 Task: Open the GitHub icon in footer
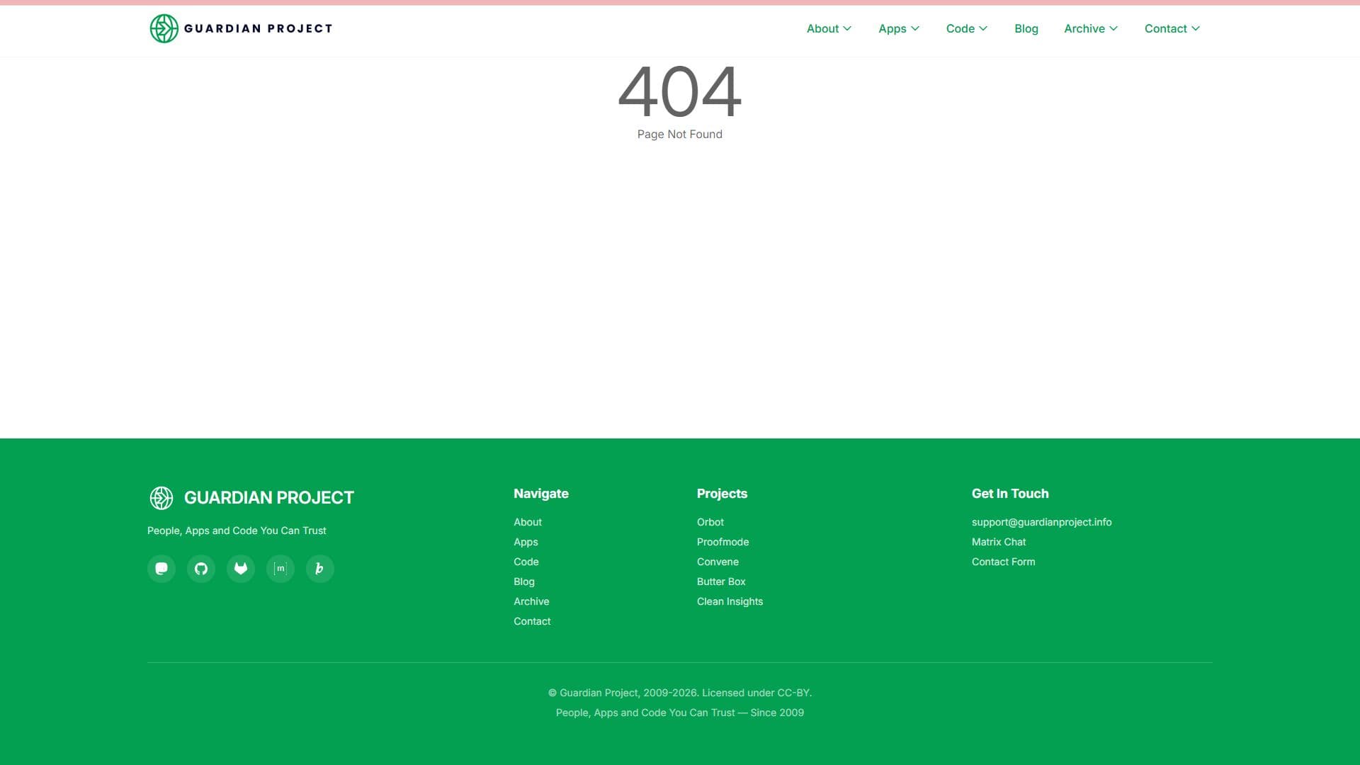tap(201, 569)
